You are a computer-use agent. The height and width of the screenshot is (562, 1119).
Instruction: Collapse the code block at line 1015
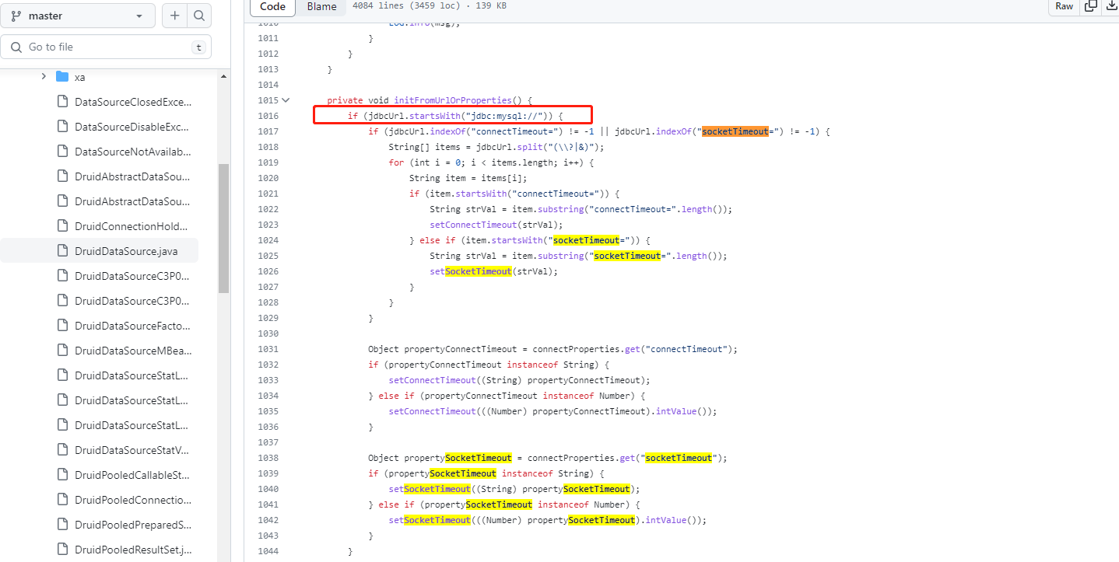point(284,99)
